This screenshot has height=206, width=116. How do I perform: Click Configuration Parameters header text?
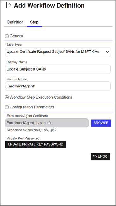point(32,107)
